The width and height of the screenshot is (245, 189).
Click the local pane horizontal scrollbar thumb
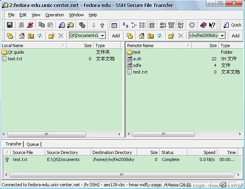point(47,134)
